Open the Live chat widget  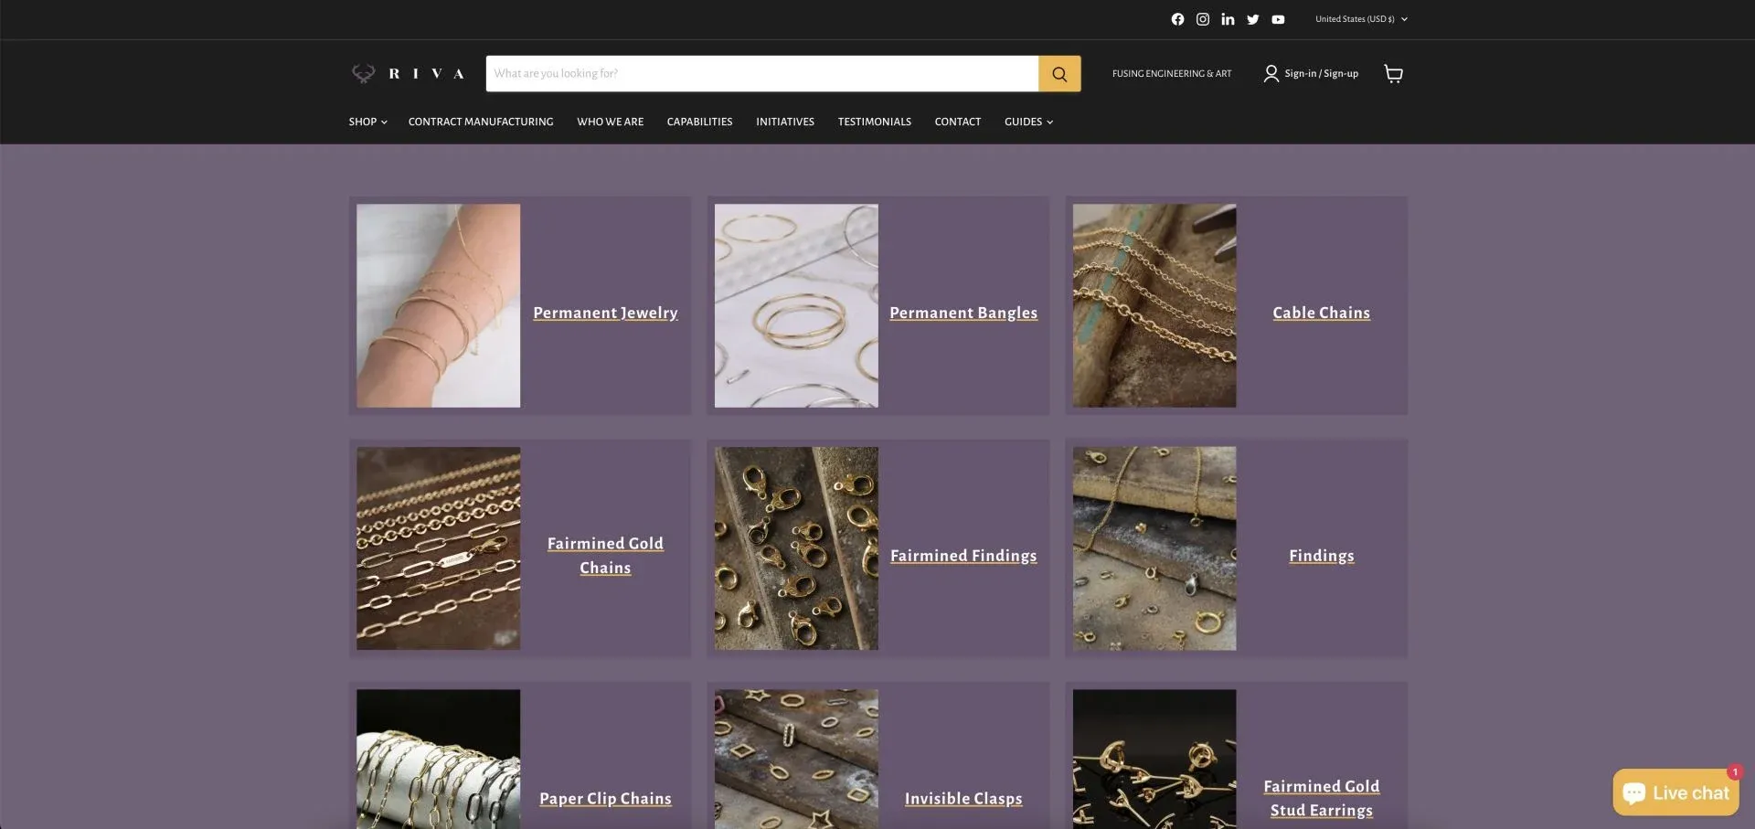[1675, 792]
